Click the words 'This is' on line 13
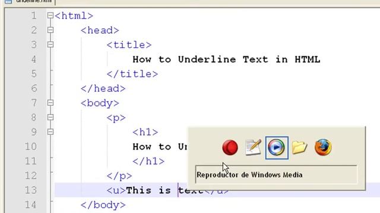Viewport: 380px width, 213px height. click(148, 191)
